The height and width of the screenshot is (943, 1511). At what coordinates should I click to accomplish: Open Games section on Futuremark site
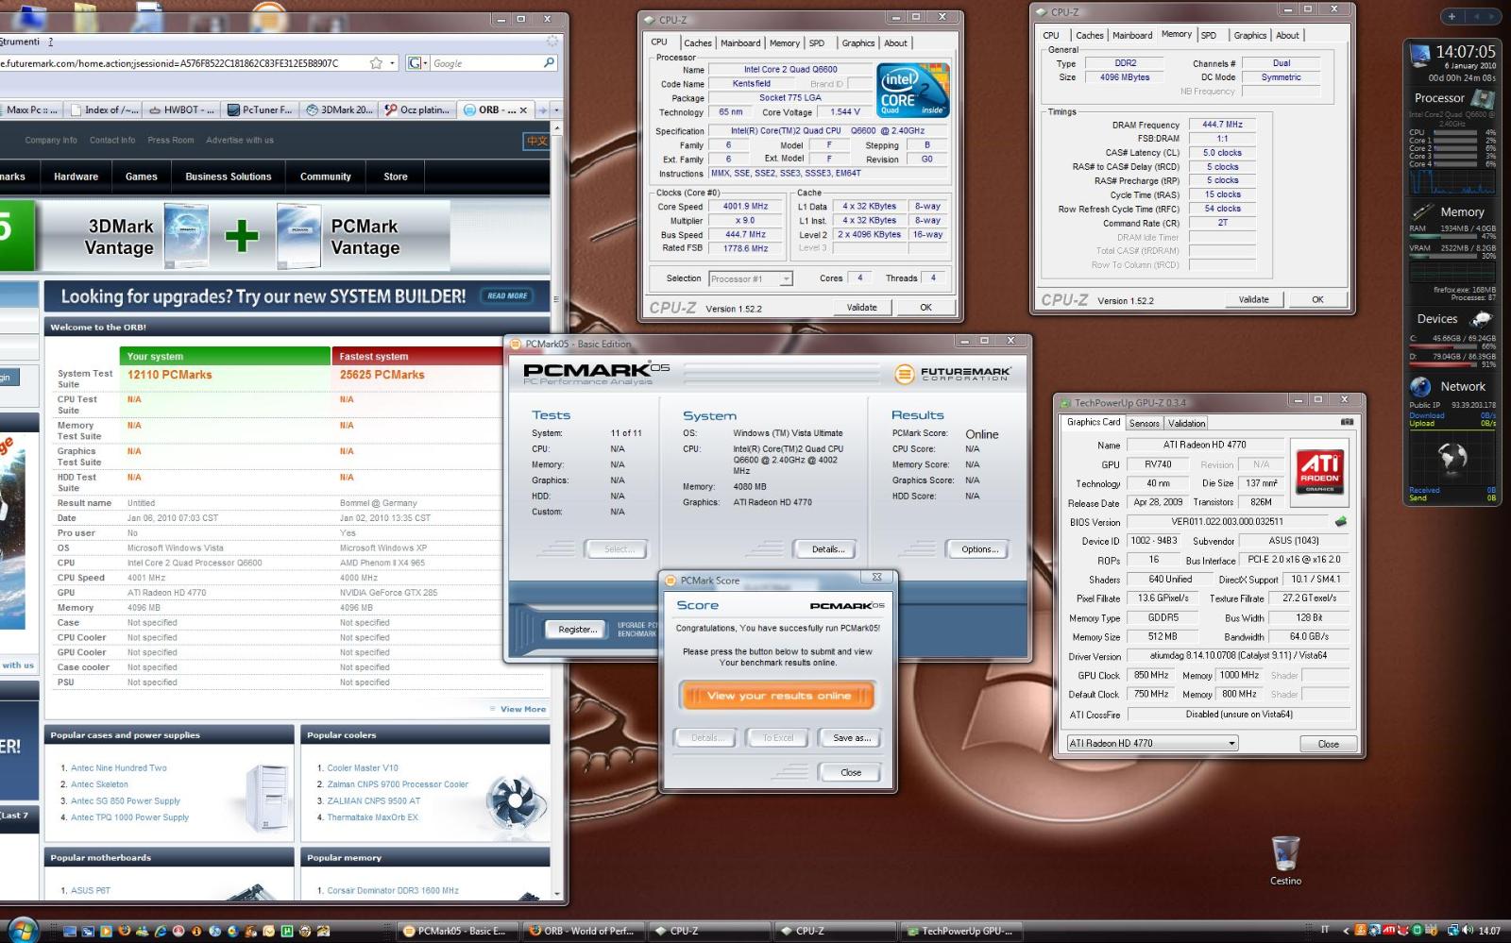click(x=142, y=177)
